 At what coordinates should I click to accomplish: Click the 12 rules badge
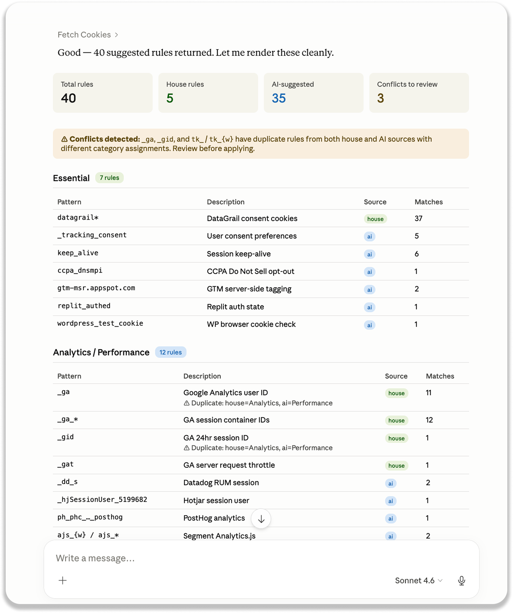pyautogui.click(x=170, y=352)
